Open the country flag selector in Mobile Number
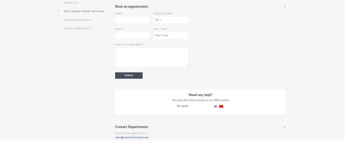The width and height of the screenshot is (345, 141). (x=158, y=20)
